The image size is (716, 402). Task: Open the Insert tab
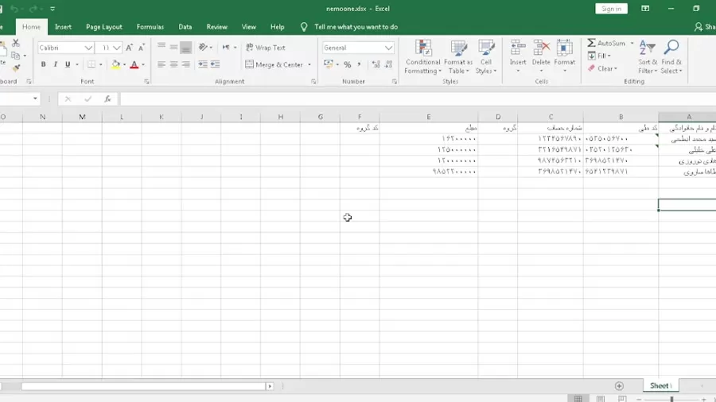pyautogui.click(x=63, y=27)
